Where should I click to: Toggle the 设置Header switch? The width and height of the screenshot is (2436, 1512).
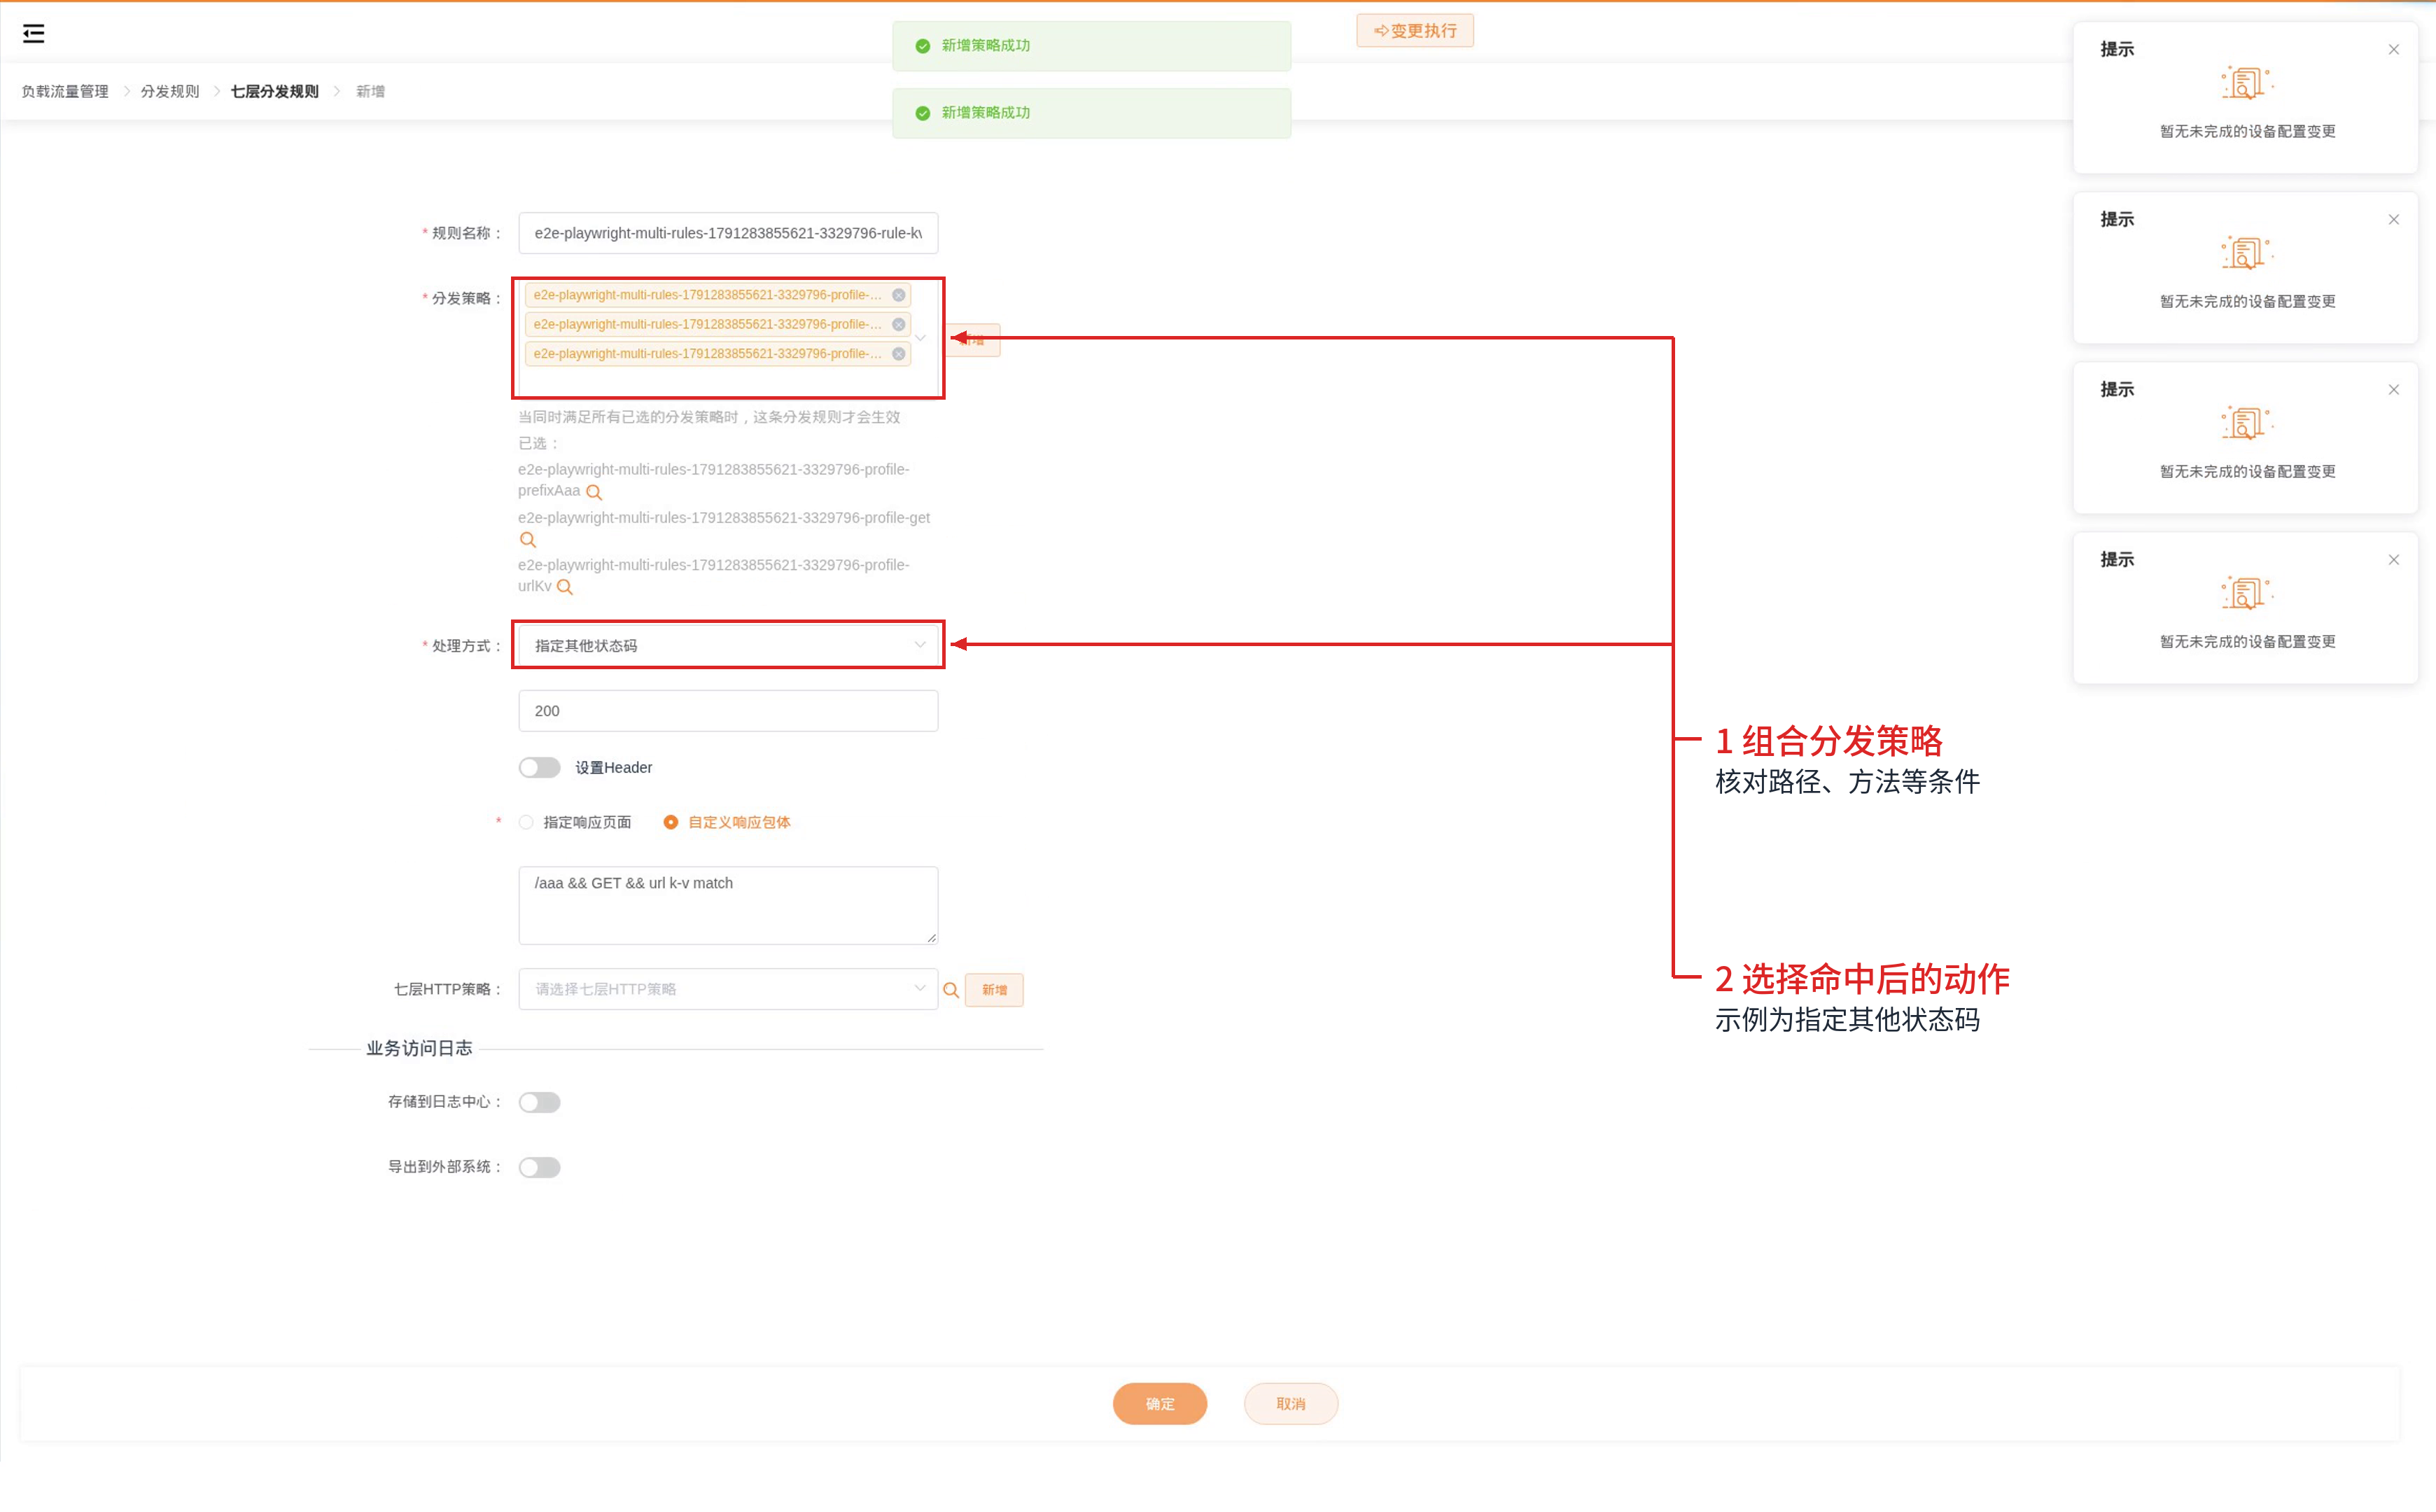pos(539,767)
